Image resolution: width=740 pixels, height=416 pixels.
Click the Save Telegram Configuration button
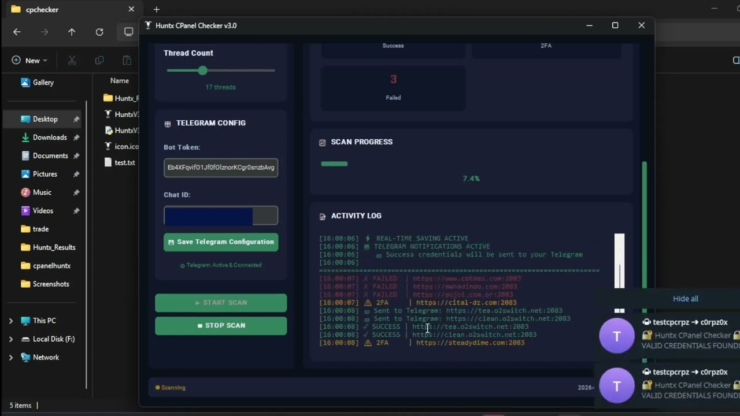pos(221,242)
